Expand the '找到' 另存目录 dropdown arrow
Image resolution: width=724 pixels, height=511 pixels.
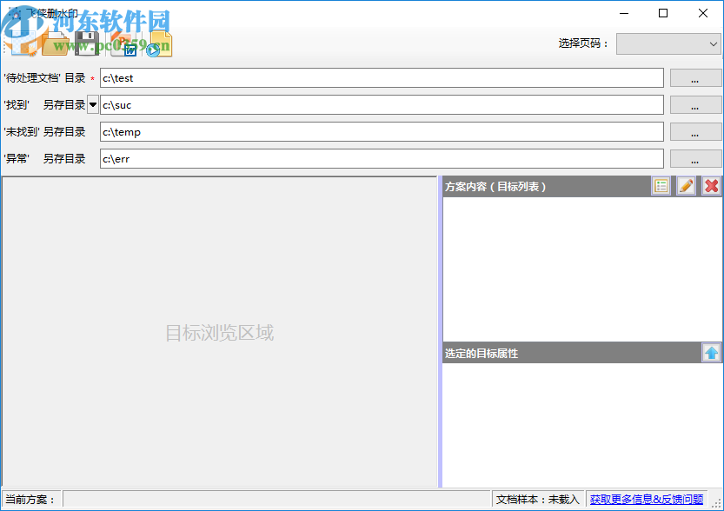pyautogui.click(x=93, y=105)
